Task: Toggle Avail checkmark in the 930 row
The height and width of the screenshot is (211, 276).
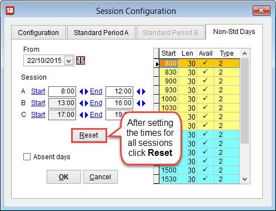Action: click(x=205, y=90)
